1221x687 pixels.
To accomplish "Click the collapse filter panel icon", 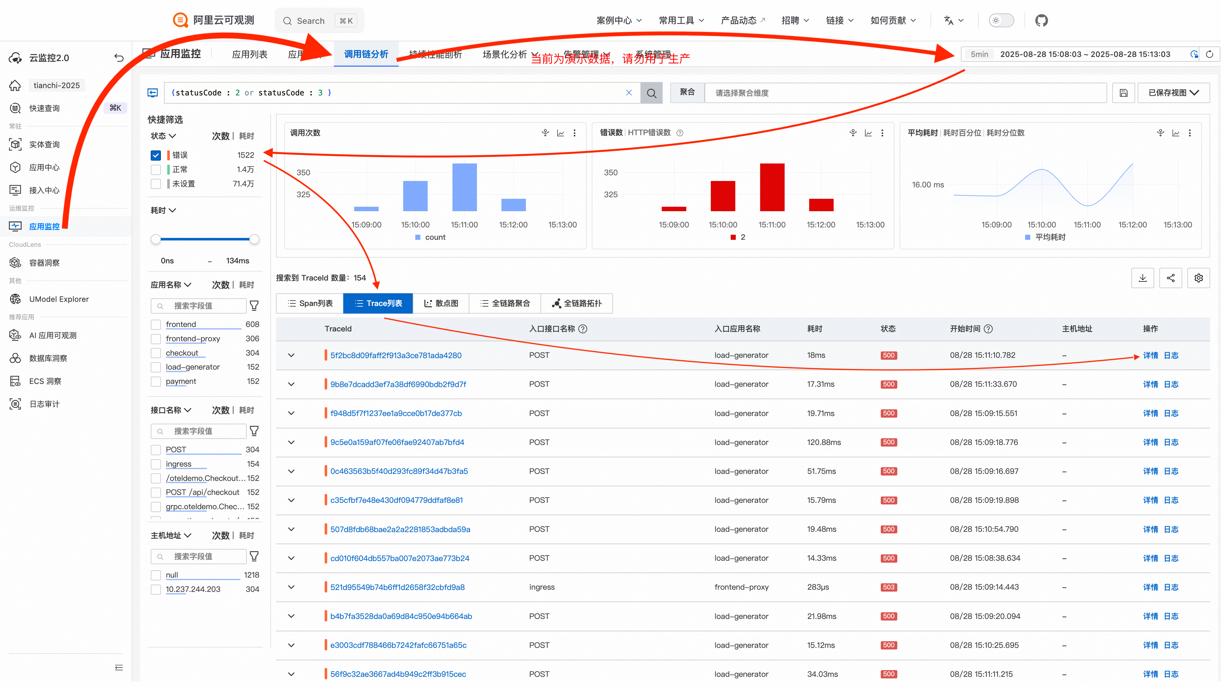I will (x=153, y=93).
